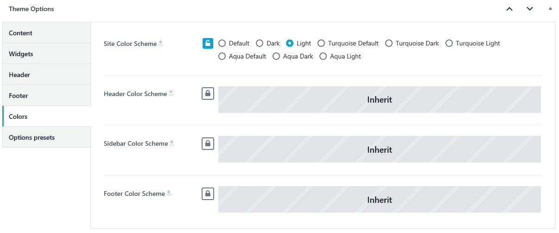Click the Header Color Scheme Inherit box
This screenshot has height=233, width=559.
tap(380, 99)
